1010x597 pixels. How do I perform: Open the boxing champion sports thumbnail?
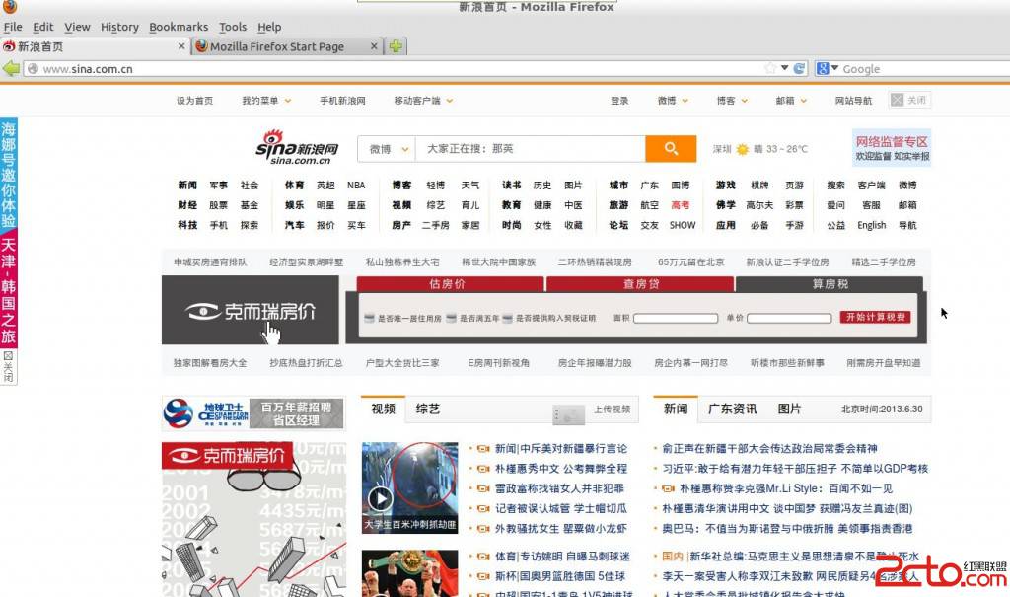point(409,573)
